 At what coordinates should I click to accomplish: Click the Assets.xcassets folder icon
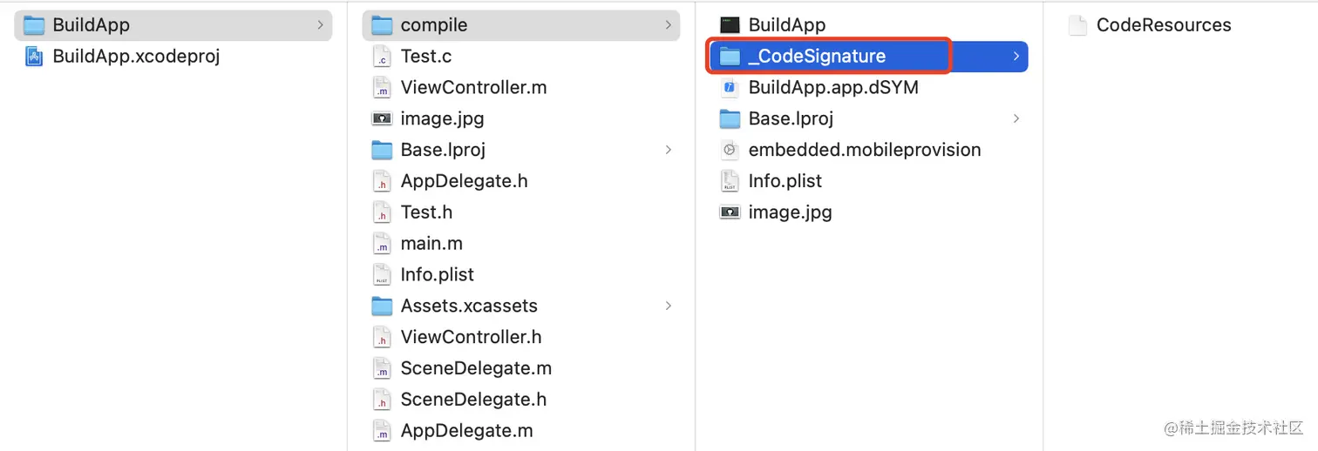(x=382, y=306)
